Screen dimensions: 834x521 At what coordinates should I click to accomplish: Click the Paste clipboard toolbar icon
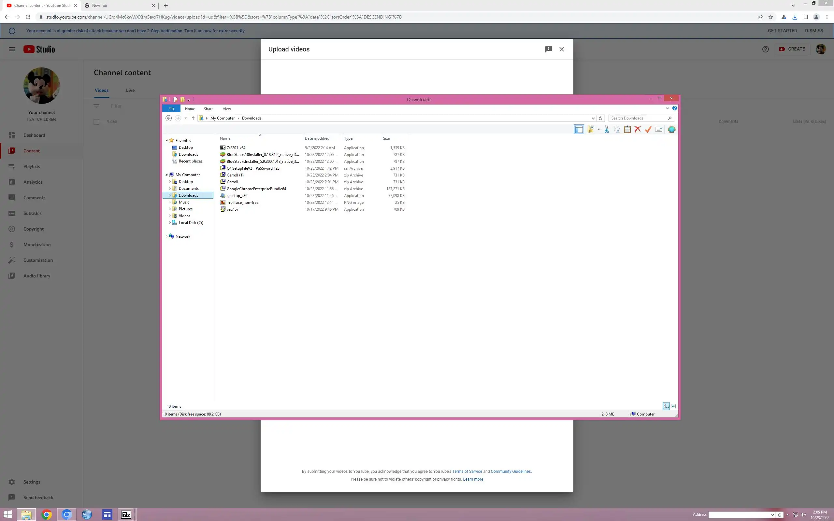tap(627, 130)
